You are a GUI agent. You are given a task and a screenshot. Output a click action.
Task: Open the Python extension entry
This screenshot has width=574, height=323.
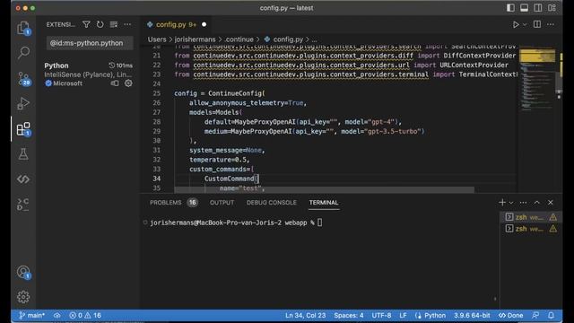click(88, 74)
